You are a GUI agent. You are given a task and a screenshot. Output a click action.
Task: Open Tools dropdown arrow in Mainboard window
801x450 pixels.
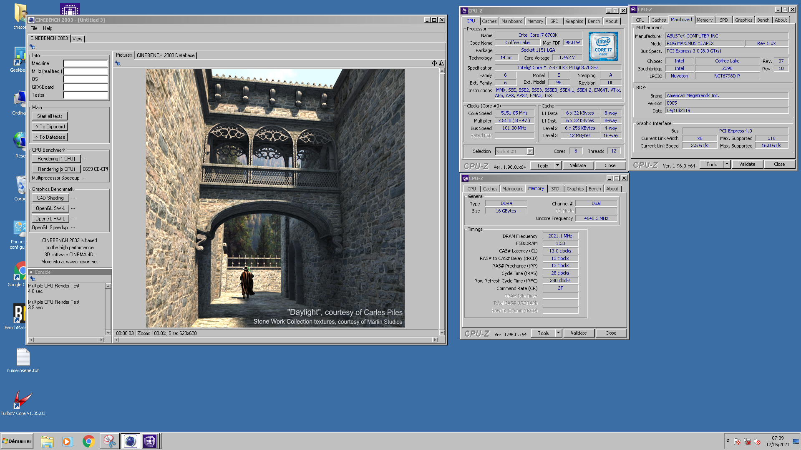[x=727, y=164]
